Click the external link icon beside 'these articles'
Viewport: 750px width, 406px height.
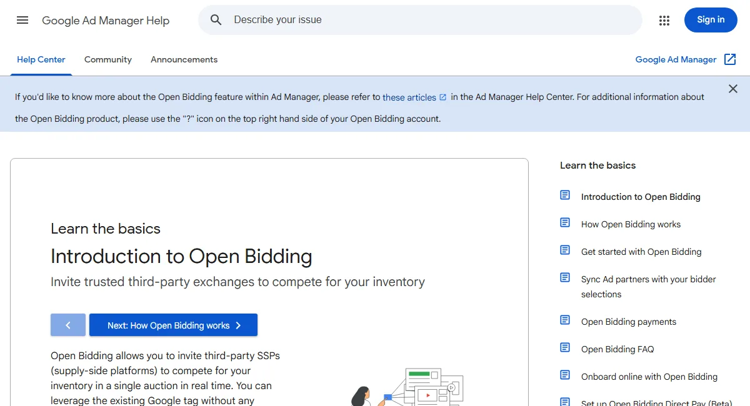(x=443, y=97)
